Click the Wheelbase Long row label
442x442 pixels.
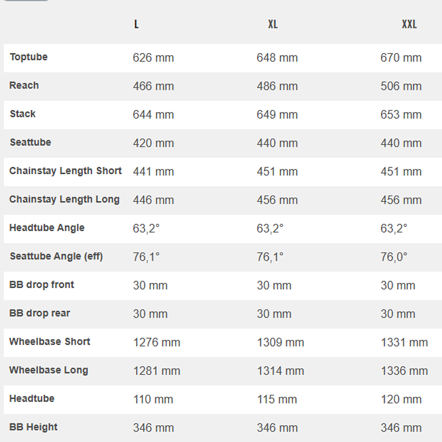(x=49, y=370)
